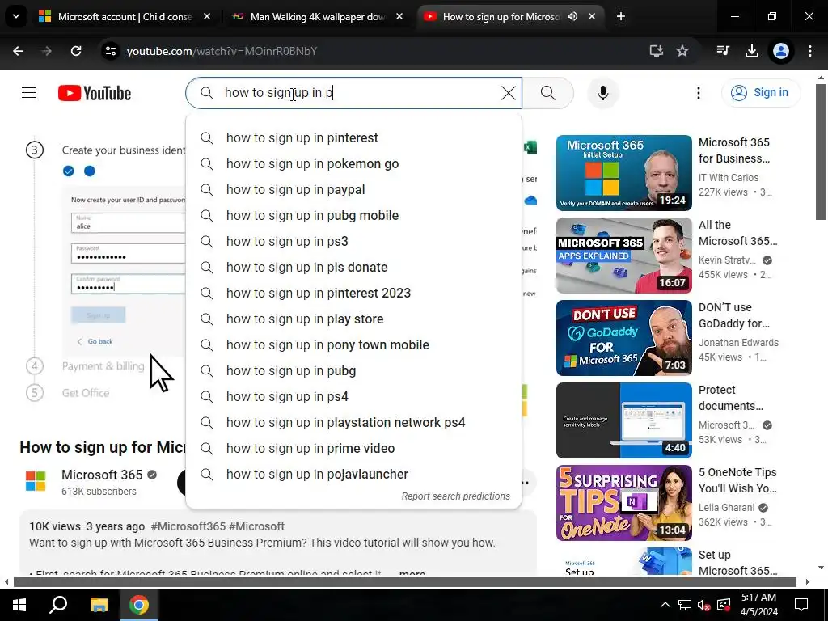Close the Man Walking wallpaper tab

point(399,17)
